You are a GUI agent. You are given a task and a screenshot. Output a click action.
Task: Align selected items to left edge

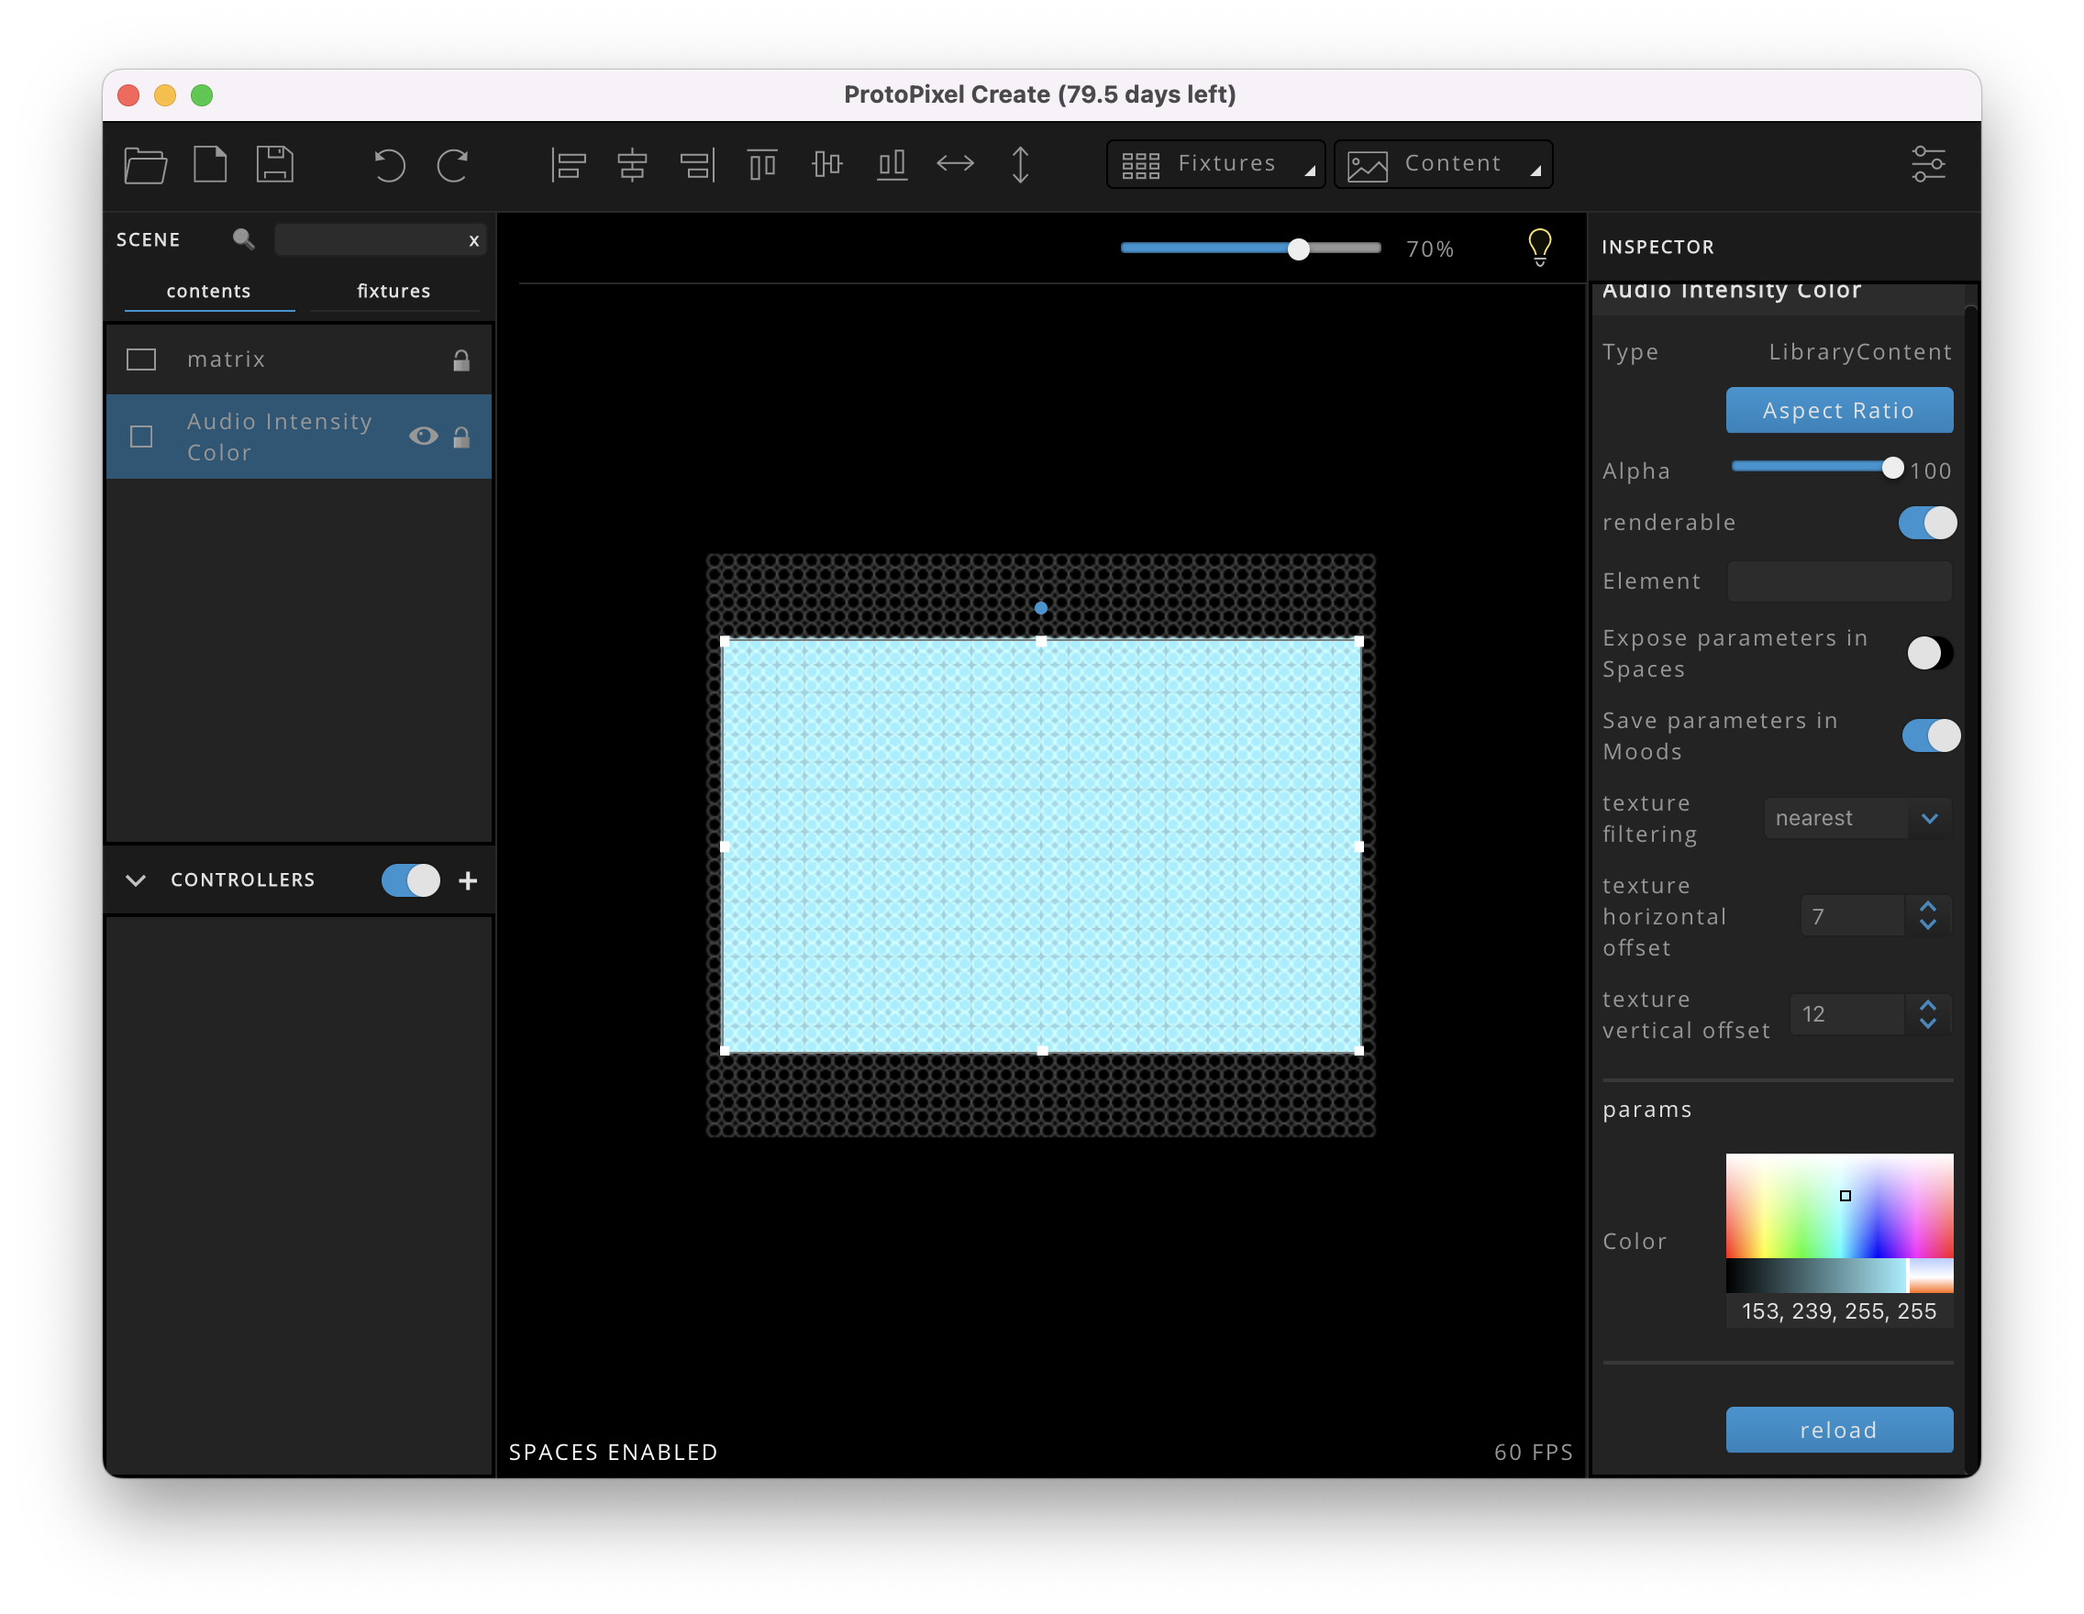(x=568, y=164)
